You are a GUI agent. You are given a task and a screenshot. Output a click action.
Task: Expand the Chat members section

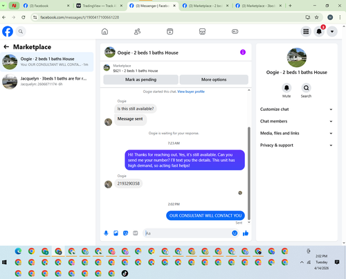pyautogui.click(x=296, y=121)
